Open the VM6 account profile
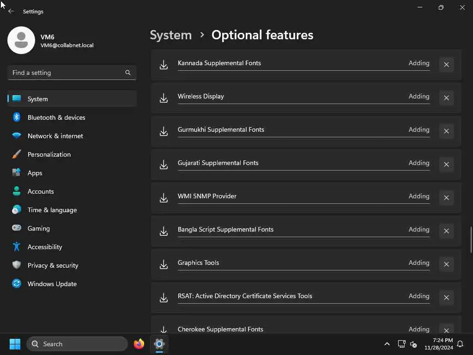 (x=51, y=41)
